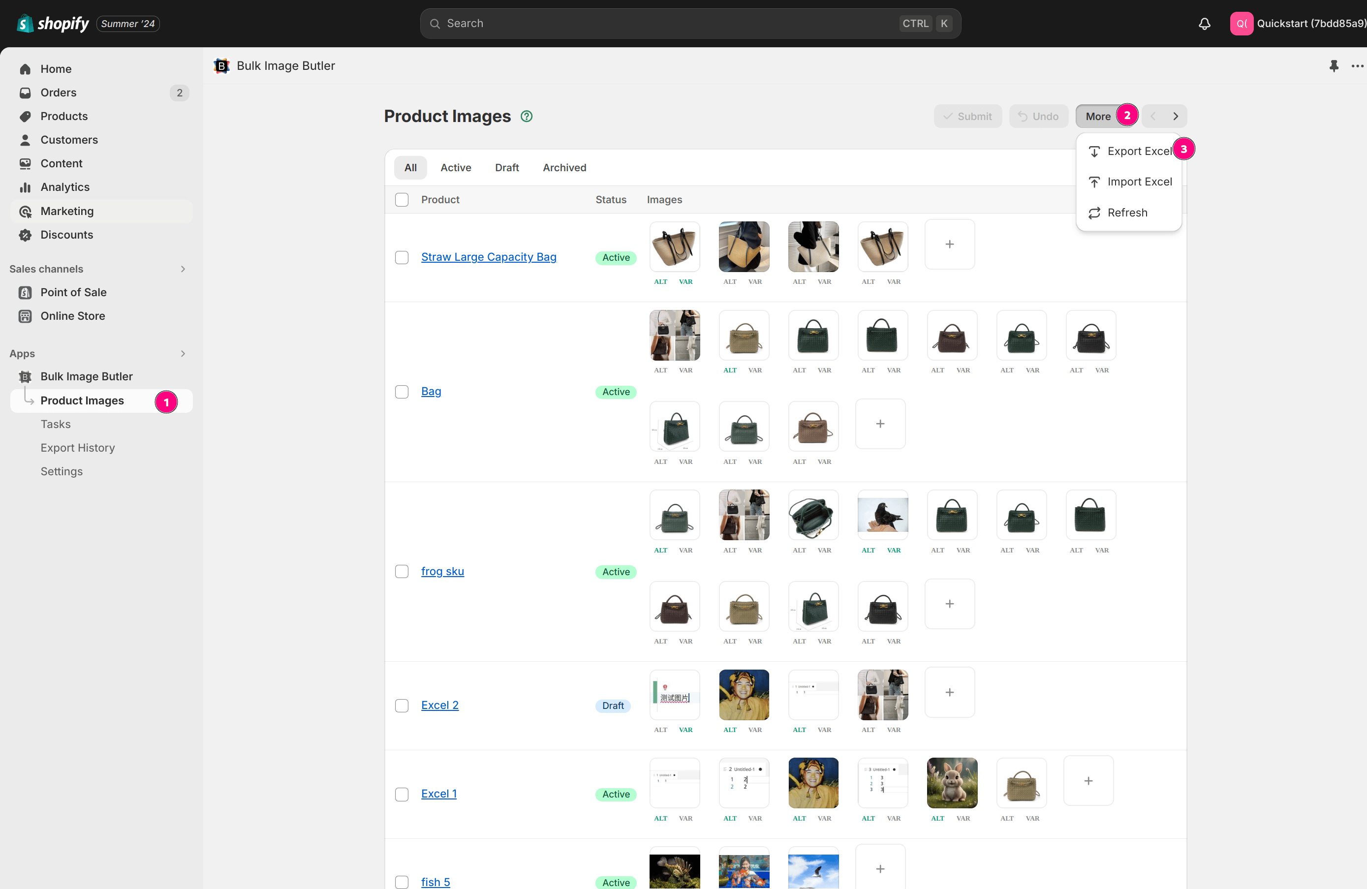The width and height of the screenshot is (1367, 889).
Task: Expand the Sales channels section
Action: tap(183, 269)
